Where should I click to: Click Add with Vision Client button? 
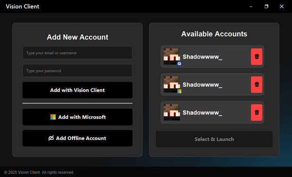(x=77, y=90)
